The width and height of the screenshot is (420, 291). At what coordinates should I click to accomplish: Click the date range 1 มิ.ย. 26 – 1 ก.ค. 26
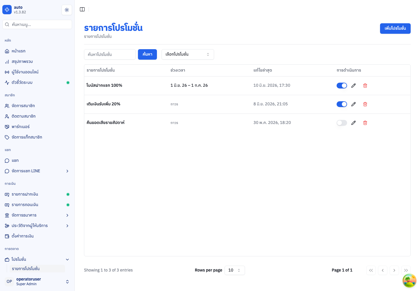coord(189,86)
